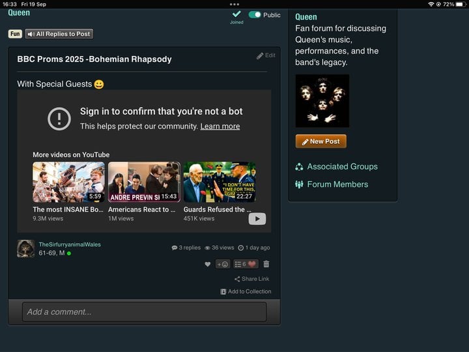Screen dimensions: 469x352
Task: Toggle the Public switch
Action: [x=255, y=14]
